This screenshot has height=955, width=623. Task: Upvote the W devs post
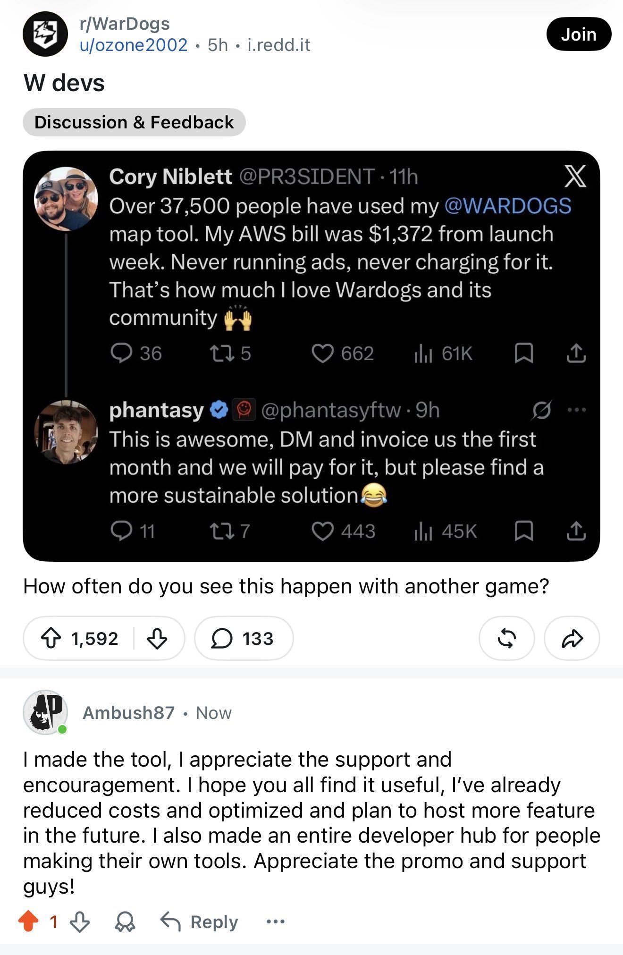51,639
